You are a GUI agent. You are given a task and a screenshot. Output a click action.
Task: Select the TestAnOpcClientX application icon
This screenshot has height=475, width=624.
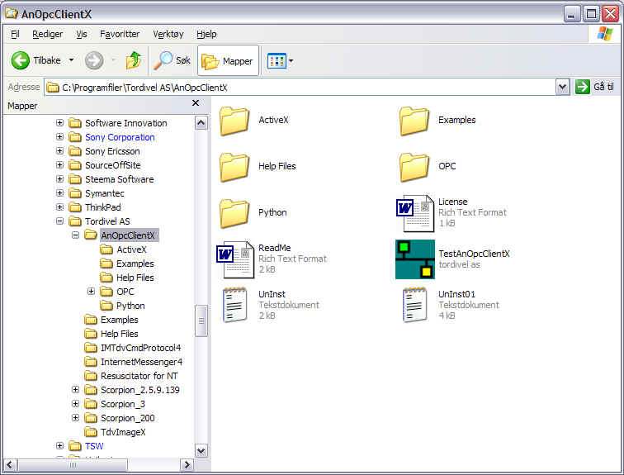point(415,259)
